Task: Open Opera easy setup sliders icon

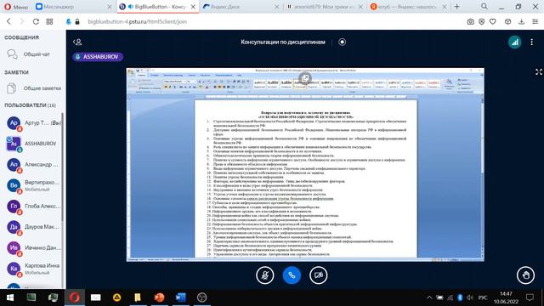Action: click(535, 21)
